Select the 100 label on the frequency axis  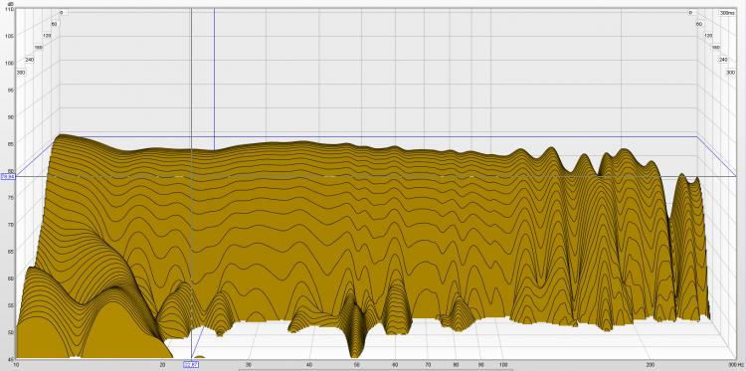pyautogui.click(x=503, y=364)
